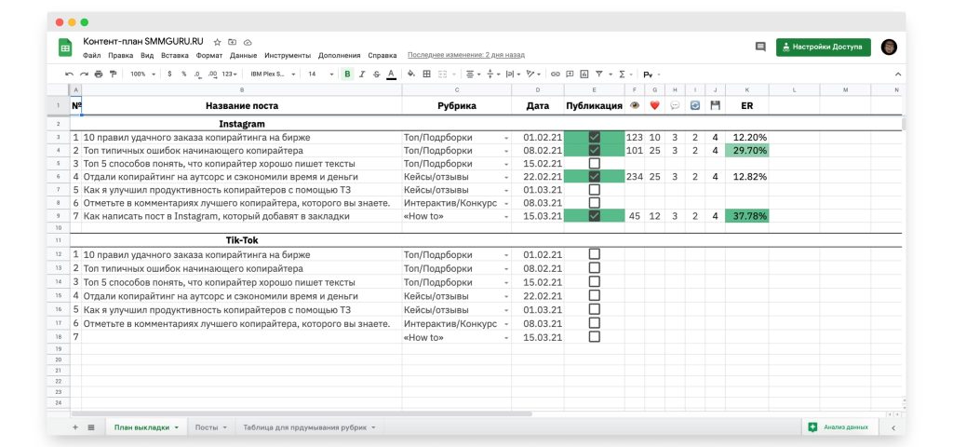Viewport: 953px width, 447px height.
Task: Activate the paint format tool
Action: coord(114,74)
